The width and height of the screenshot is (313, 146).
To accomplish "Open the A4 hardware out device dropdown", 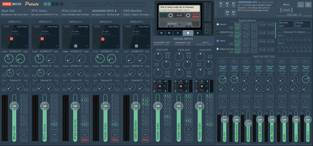I will point(227,13).
